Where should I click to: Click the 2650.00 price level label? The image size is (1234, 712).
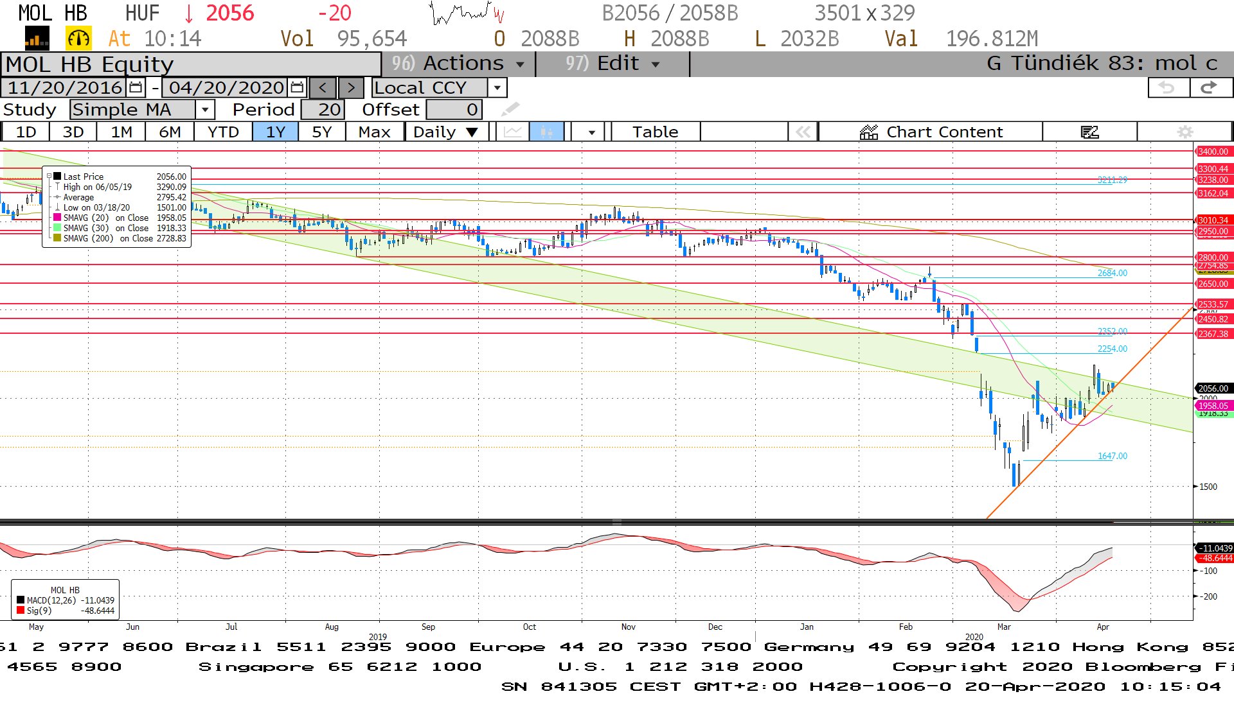point(1213,284)
